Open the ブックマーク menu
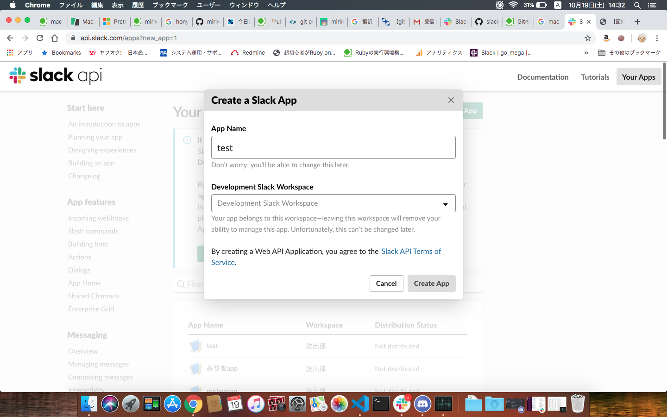The width and height of the screenshot is (667, 417). (170, 5)
